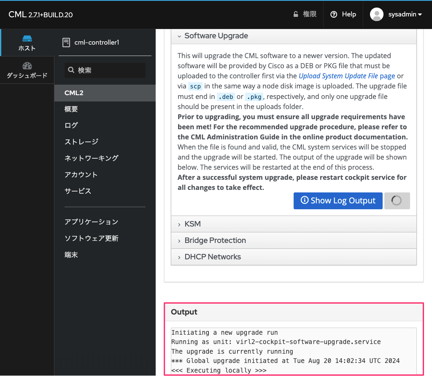Image resolution: width=432 pixels, height=376 pixels.
Task: Click the search magnifier icon
Action: 71,70
